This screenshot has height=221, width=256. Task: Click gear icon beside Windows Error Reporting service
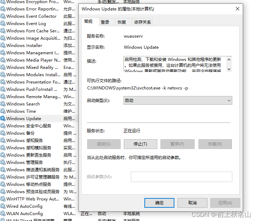click(3, 9)
